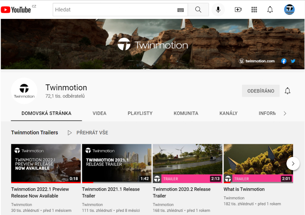The image size is (305, 215).
Task: Open the Twinmotion 2022.1 Preview thumbnail
Action: coord(46,163)
